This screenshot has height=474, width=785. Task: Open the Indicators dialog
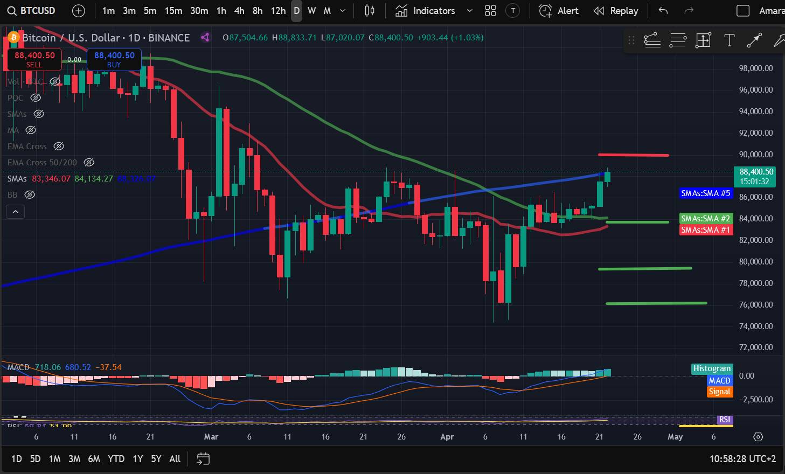coord(426,11)
